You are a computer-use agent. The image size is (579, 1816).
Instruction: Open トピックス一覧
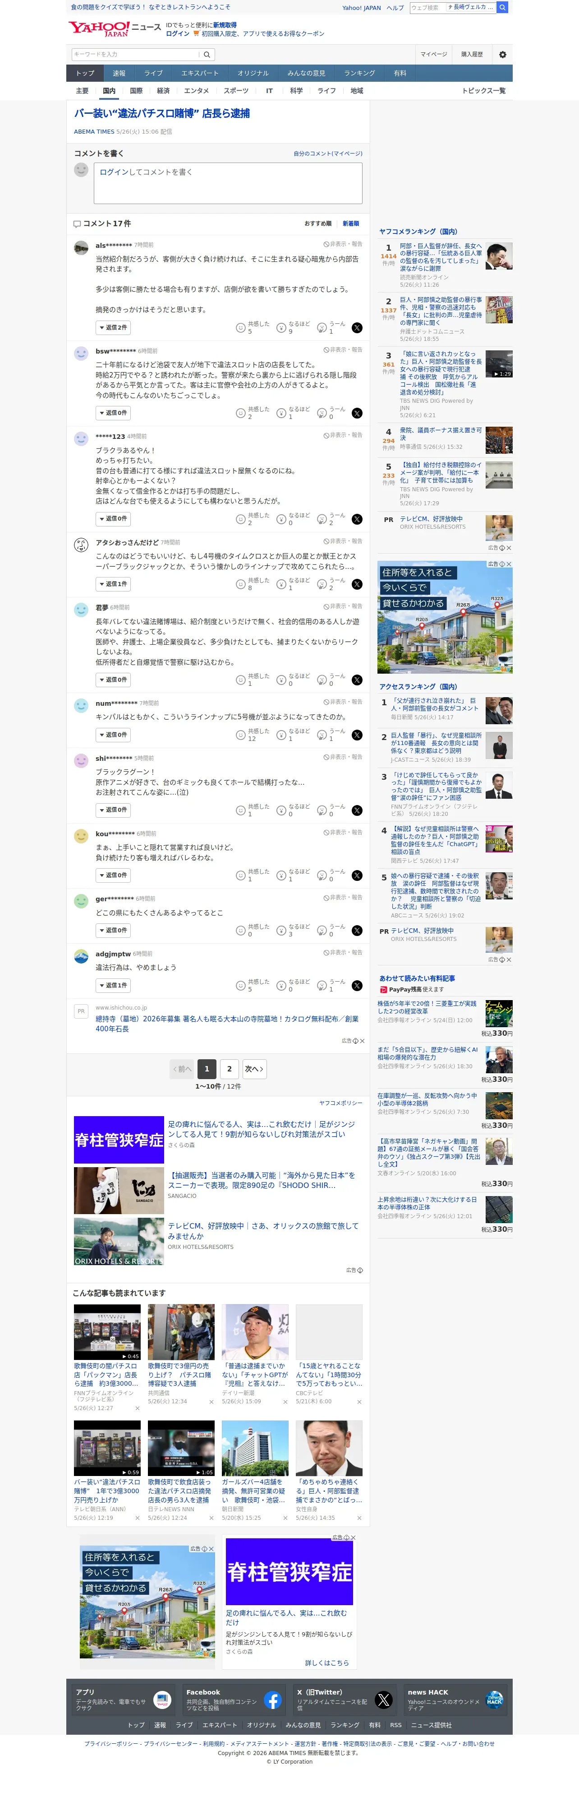point(483,91)
